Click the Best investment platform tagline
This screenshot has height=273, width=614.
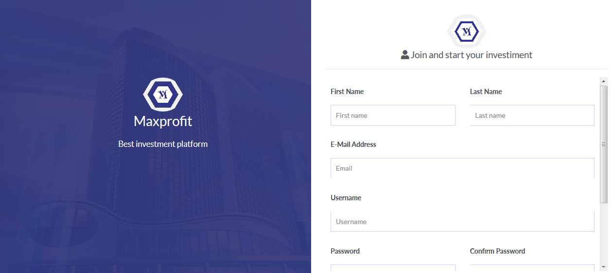(163, 144)
